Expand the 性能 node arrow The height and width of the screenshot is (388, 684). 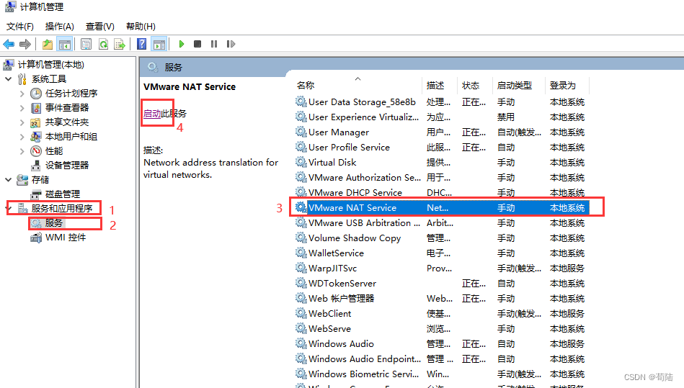coord(22,151)
